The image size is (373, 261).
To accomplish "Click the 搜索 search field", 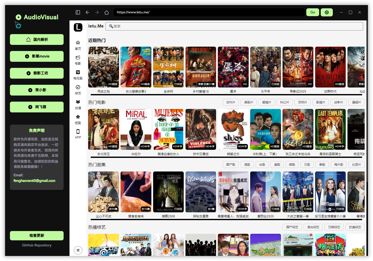I will pos(234,26).
